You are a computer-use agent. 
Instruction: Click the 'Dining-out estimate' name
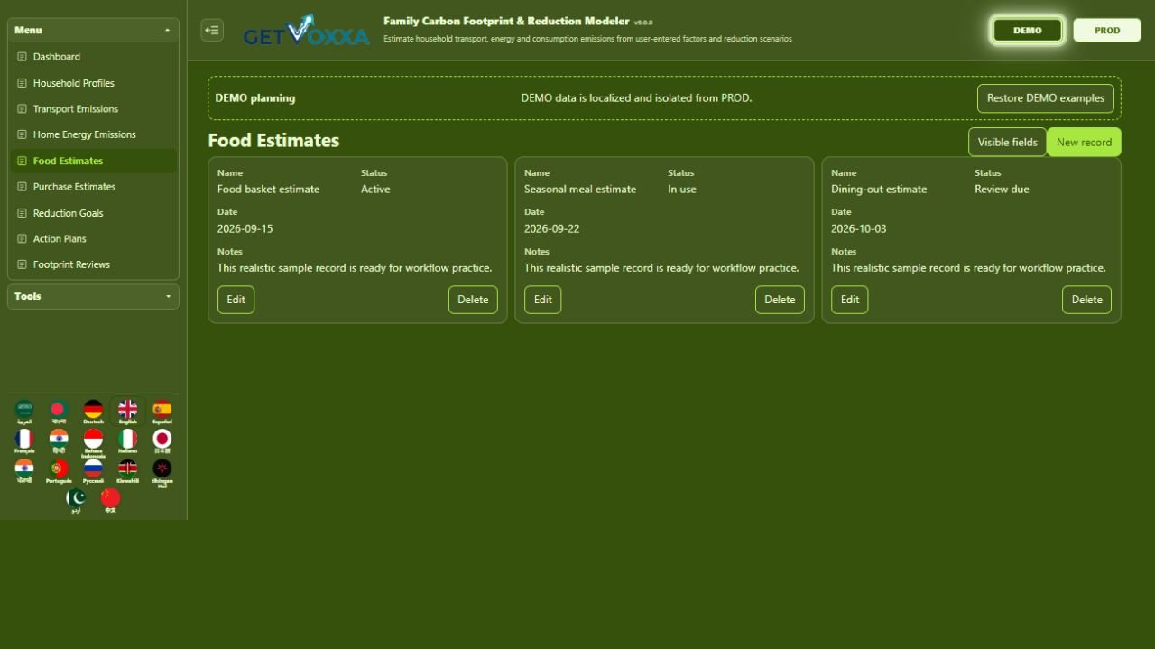pyautogui.click(x=879, y=190)
